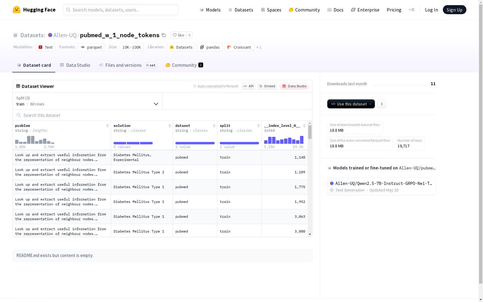Open the Pricing page
The width and height of the screenshot is (483, 302).
394,10
